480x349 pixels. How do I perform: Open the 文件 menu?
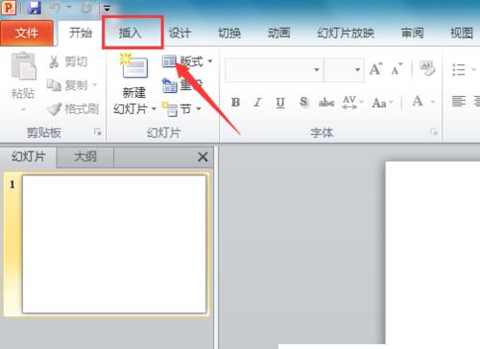click(27, 33)
